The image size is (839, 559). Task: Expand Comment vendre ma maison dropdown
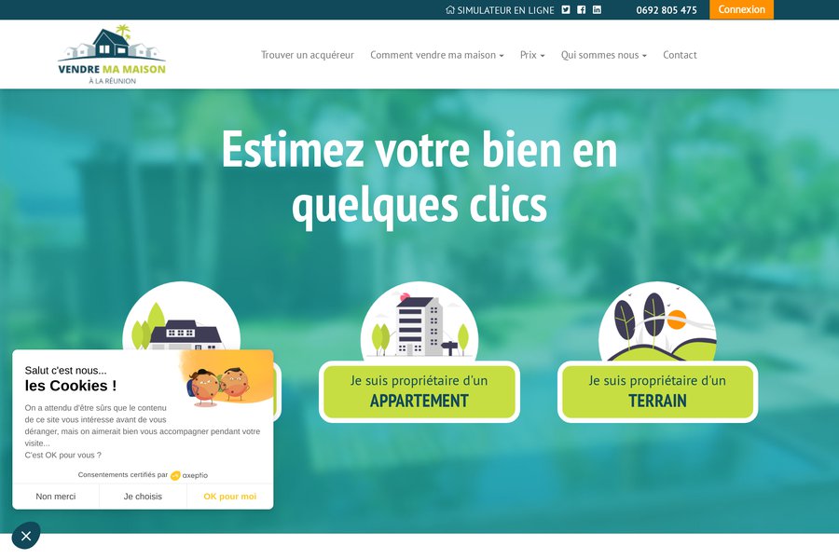coord(436,55)
